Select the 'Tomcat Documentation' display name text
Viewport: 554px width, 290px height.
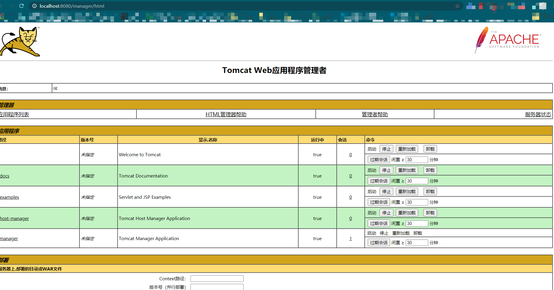(143, 176)
